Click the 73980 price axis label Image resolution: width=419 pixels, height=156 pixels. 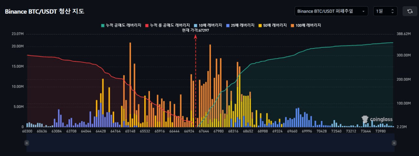(381, 131)
